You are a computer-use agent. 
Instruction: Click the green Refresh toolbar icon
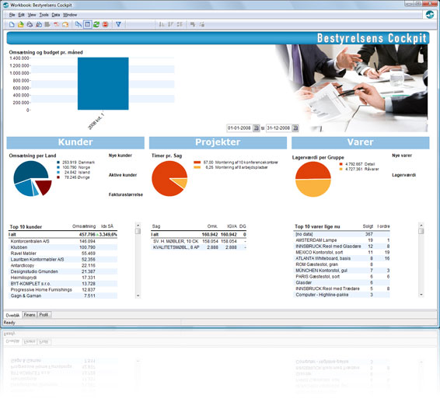point(96,25)
